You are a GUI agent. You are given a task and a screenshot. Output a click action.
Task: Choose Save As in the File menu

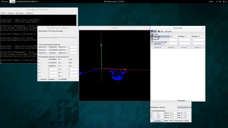160,37
